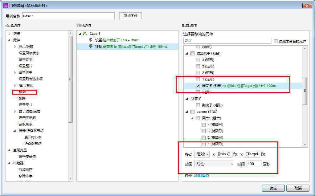Expand the 设置选中 node
315x196 pixels.
coord(15,72)
